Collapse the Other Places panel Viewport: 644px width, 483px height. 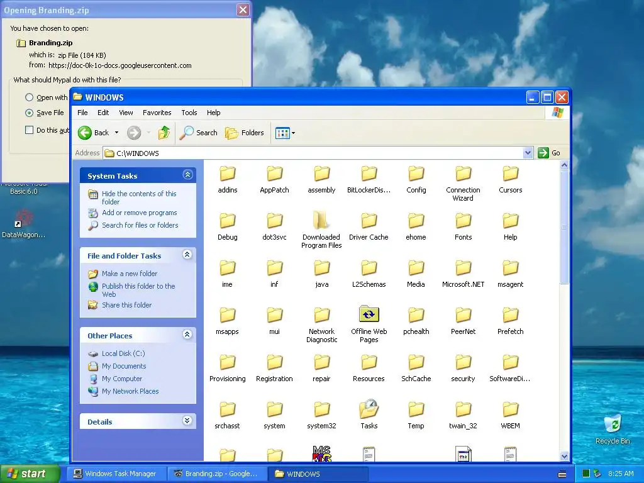(x=187, y=335)
